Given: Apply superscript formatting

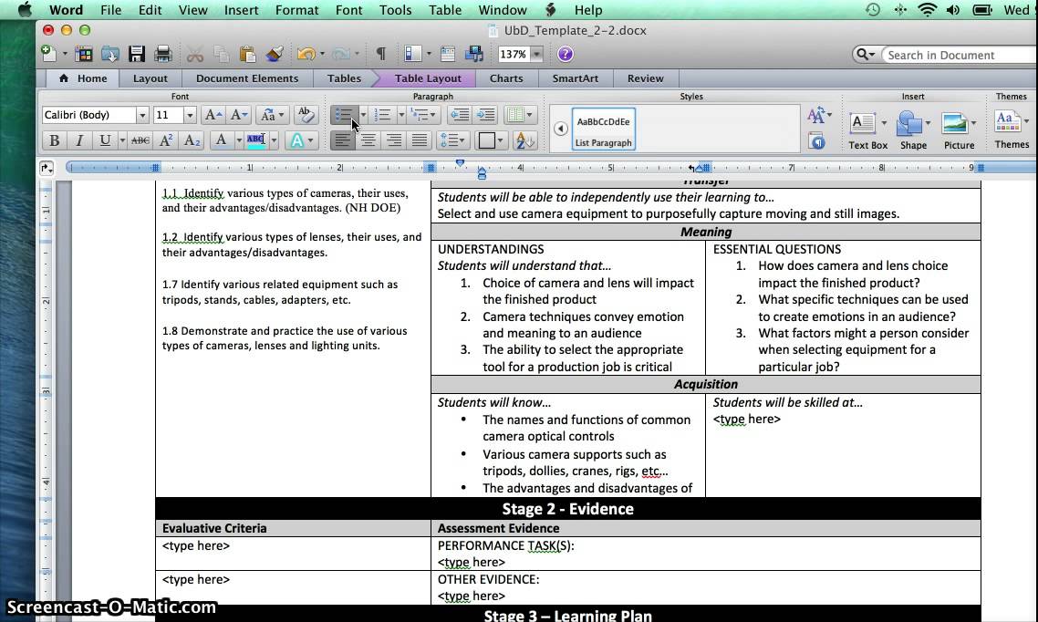Looking at the screenshot, I should 166,140.
